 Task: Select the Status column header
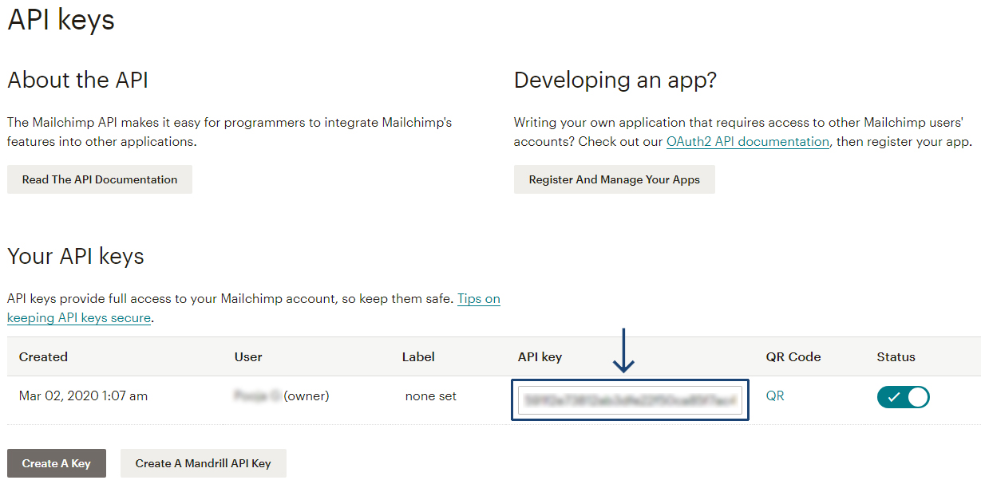pyautogui.click(x=896, y=356)
